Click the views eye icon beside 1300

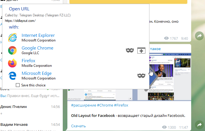[x=164, y=127]
